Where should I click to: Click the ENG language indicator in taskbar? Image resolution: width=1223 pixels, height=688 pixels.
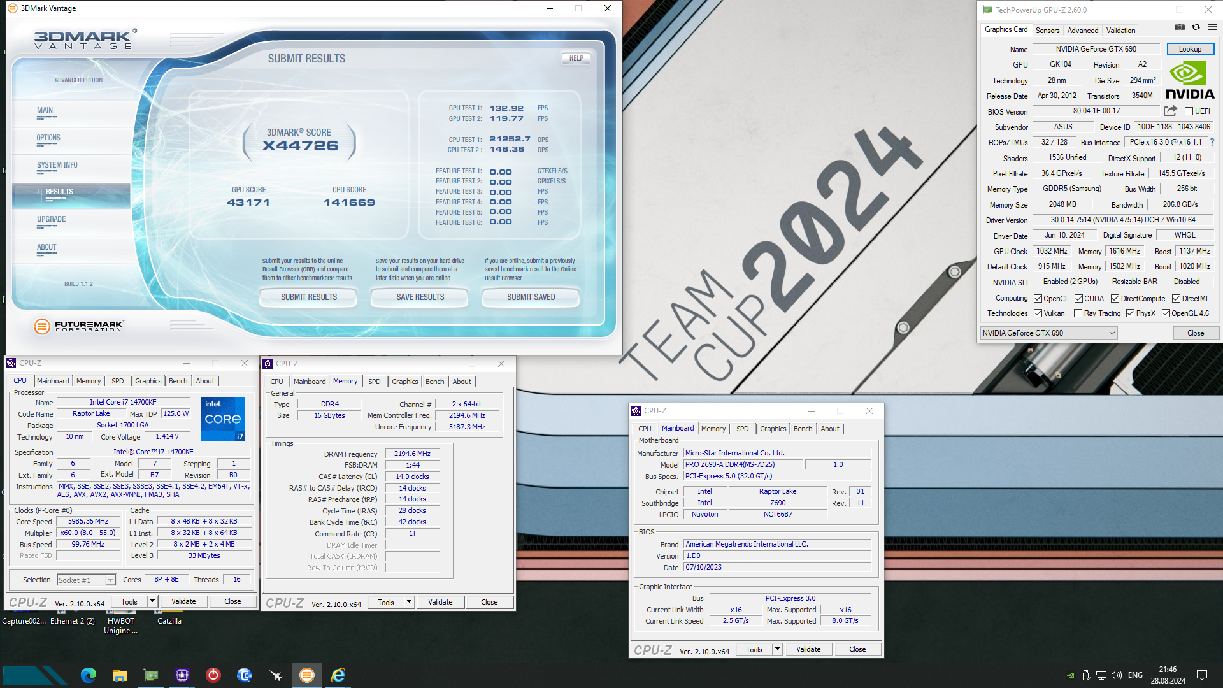coord(1135,675)
